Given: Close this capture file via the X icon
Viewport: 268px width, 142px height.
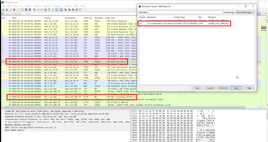Looking at the screenshot, I should 26,10.
